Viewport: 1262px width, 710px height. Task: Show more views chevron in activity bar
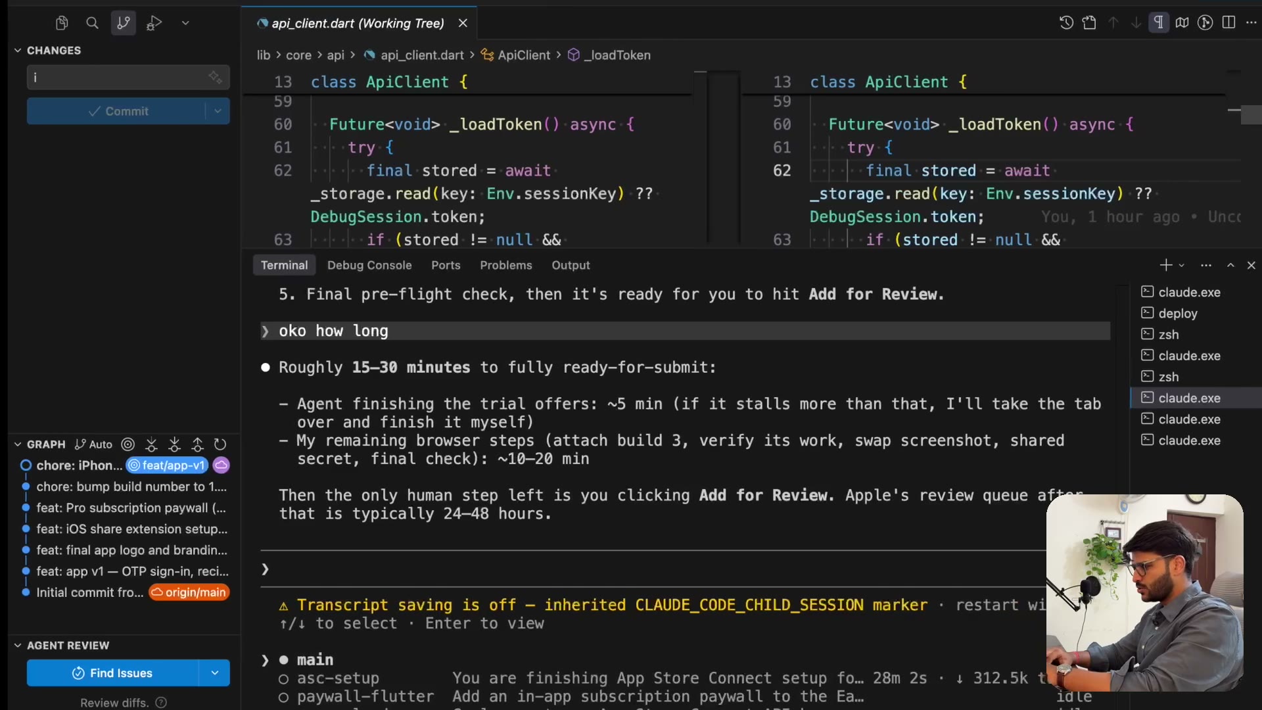(x=185, y=23)
